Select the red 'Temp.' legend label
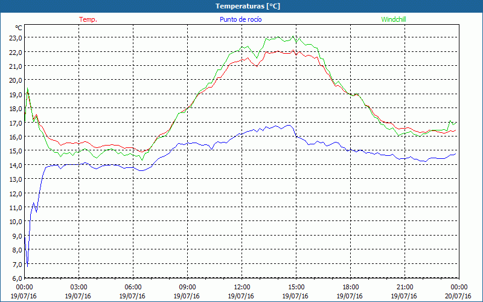Viewport: 483px width, 302px height. point(88,19)
